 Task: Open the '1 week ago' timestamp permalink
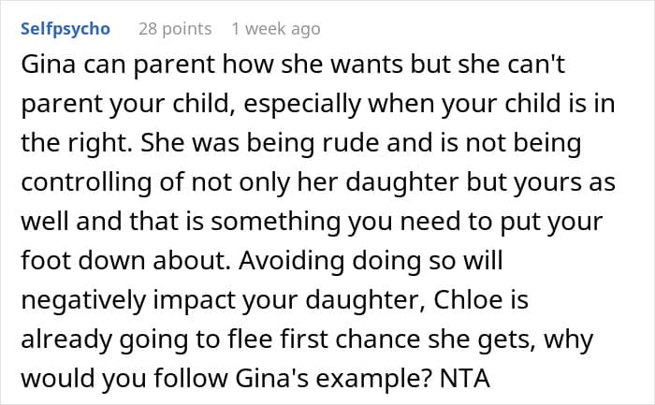276,29
